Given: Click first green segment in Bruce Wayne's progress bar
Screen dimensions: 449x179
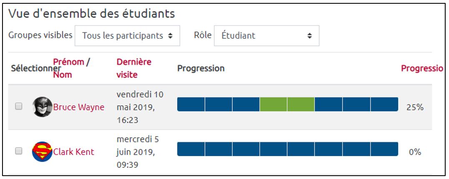Looking at the screenshot, I should tap(273, 104).
